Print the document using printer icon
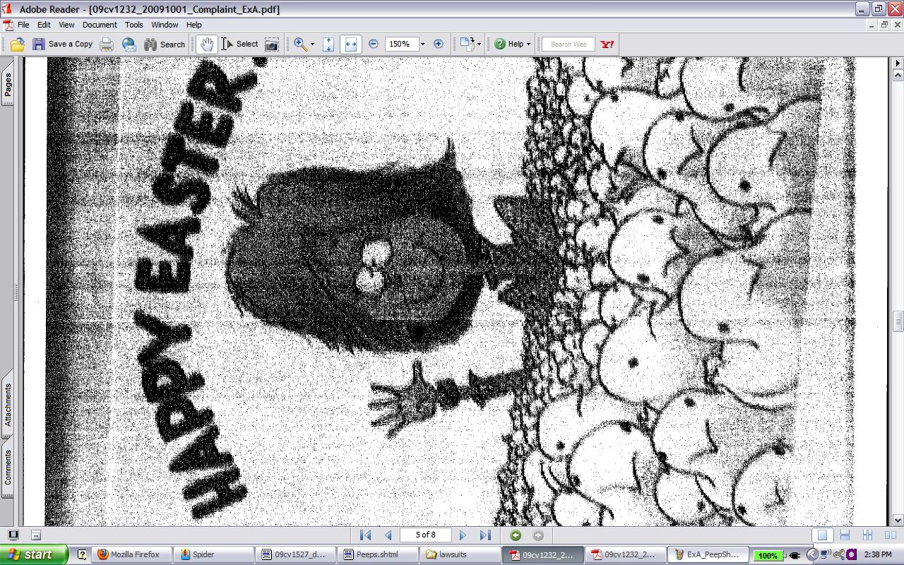 (x=107, y=44)
